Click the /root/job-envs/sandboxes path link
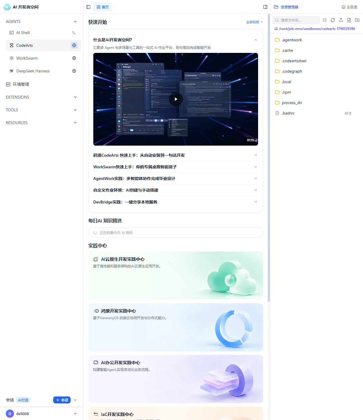The height and width of the screenshot is (420, 363). pyautogui.click(x=317, y=29)
